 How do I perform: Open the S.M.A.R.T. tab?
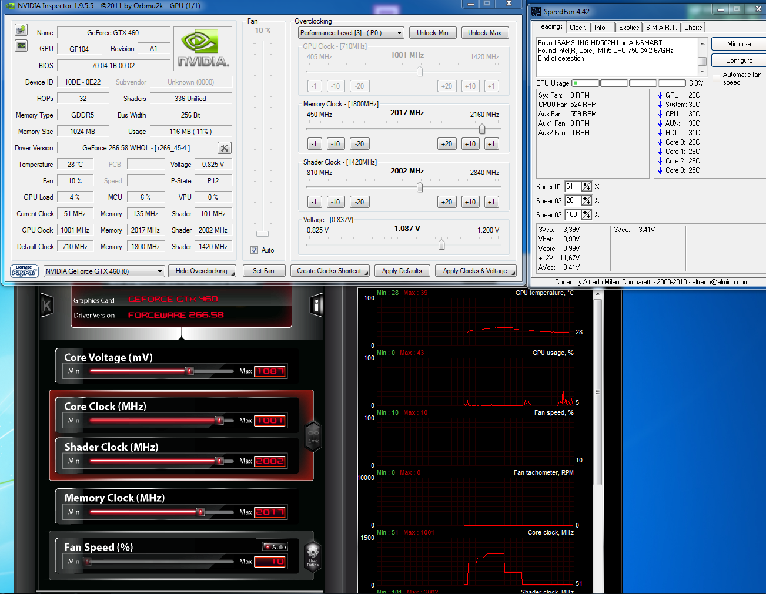(661, 28)
